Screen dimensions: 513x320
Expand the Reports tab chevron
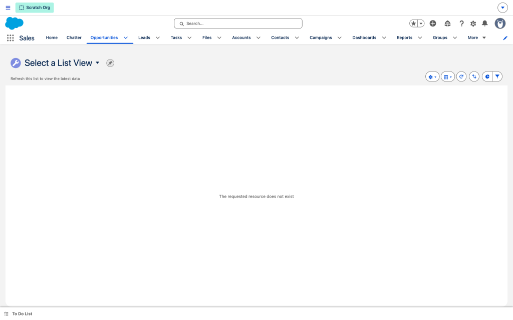(x=420, y=37)
